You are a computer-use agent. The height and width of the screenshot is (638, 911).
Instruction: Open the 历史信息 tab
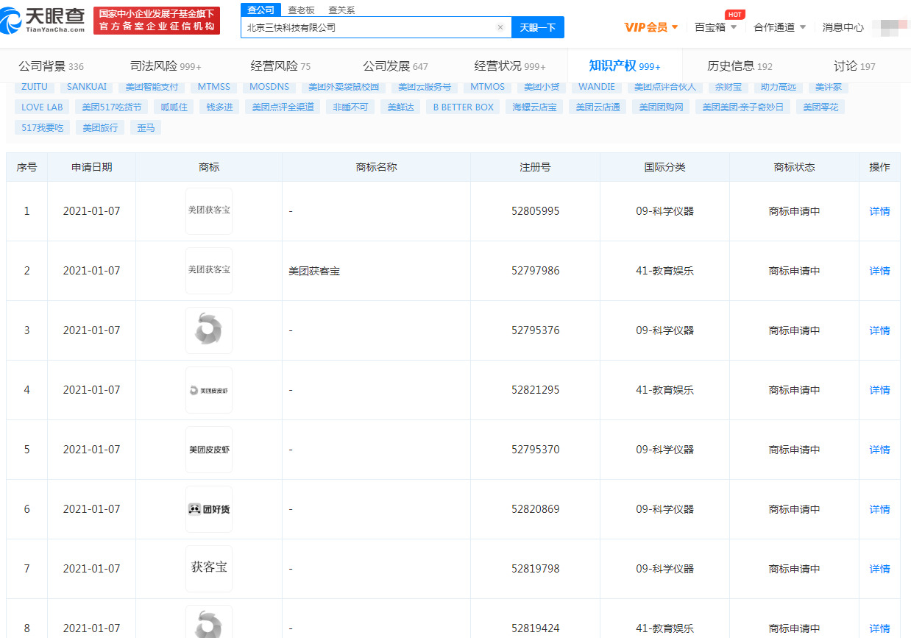(740, 66)
